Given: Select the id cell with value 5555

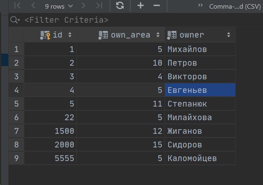Looking at the screenshot, I should 50,158.
